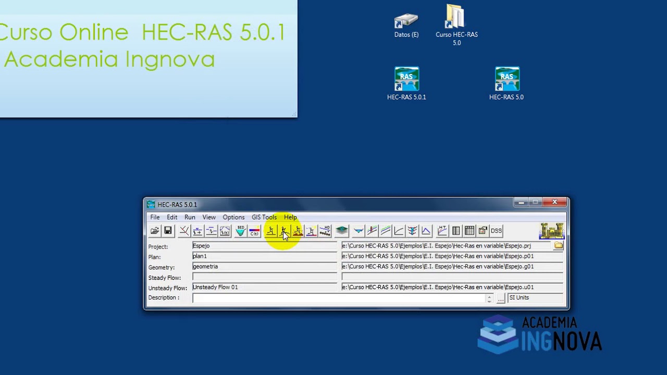
Task: Select the 'Curso HEC-RAS 5.0' desktop folder
Action: point(456,26)
